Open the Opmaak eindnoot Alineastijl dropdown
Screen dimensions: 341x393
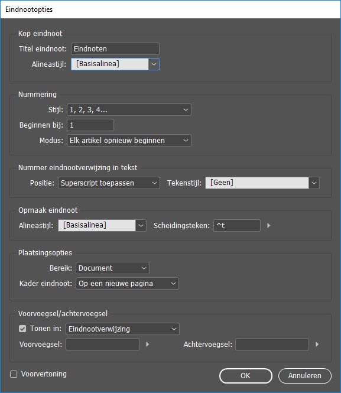point(102,225)
